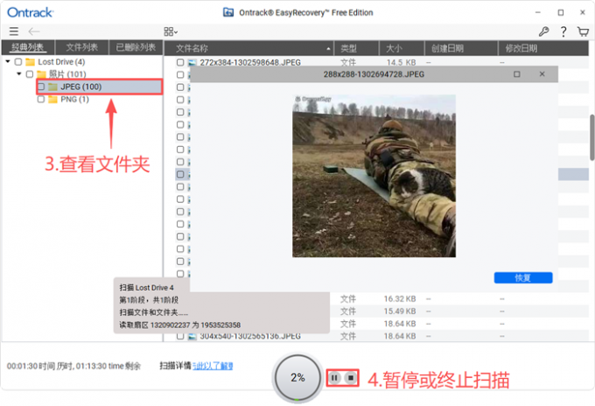This screenshot has height=406, width=595.
Task: Sort by 创建日期 column header
Action: coord(461,48)
